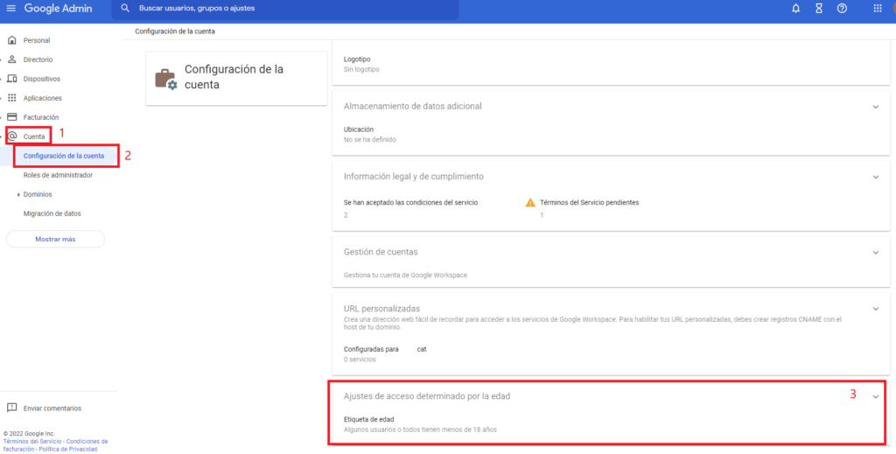Open the help question mark icon
Viewport: 896px width, 454px height.
pyautogui.click(x=842, y=9)
